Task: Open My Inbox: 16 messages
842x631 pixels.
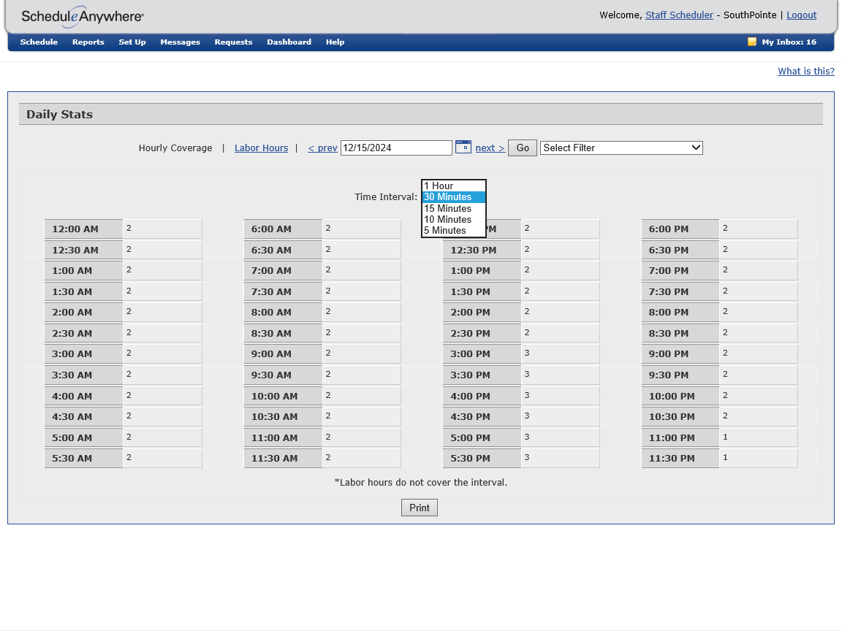Action: click(789, 42)
